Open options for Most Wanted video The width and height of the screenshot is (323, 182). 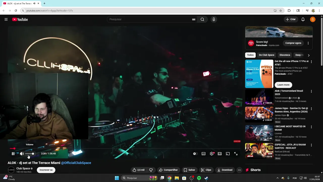(311, 127)
